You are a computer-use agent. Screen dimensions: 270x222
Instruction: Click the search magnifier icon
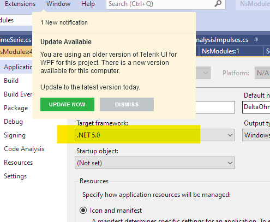[218, 4]
